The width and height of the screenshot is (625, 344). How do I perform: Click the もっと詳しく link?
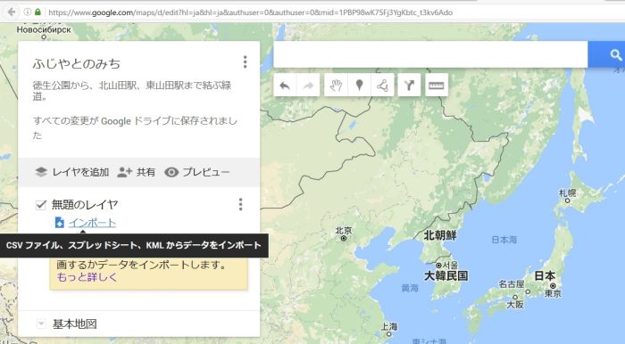pyautogui.click(x=87, y=277)
